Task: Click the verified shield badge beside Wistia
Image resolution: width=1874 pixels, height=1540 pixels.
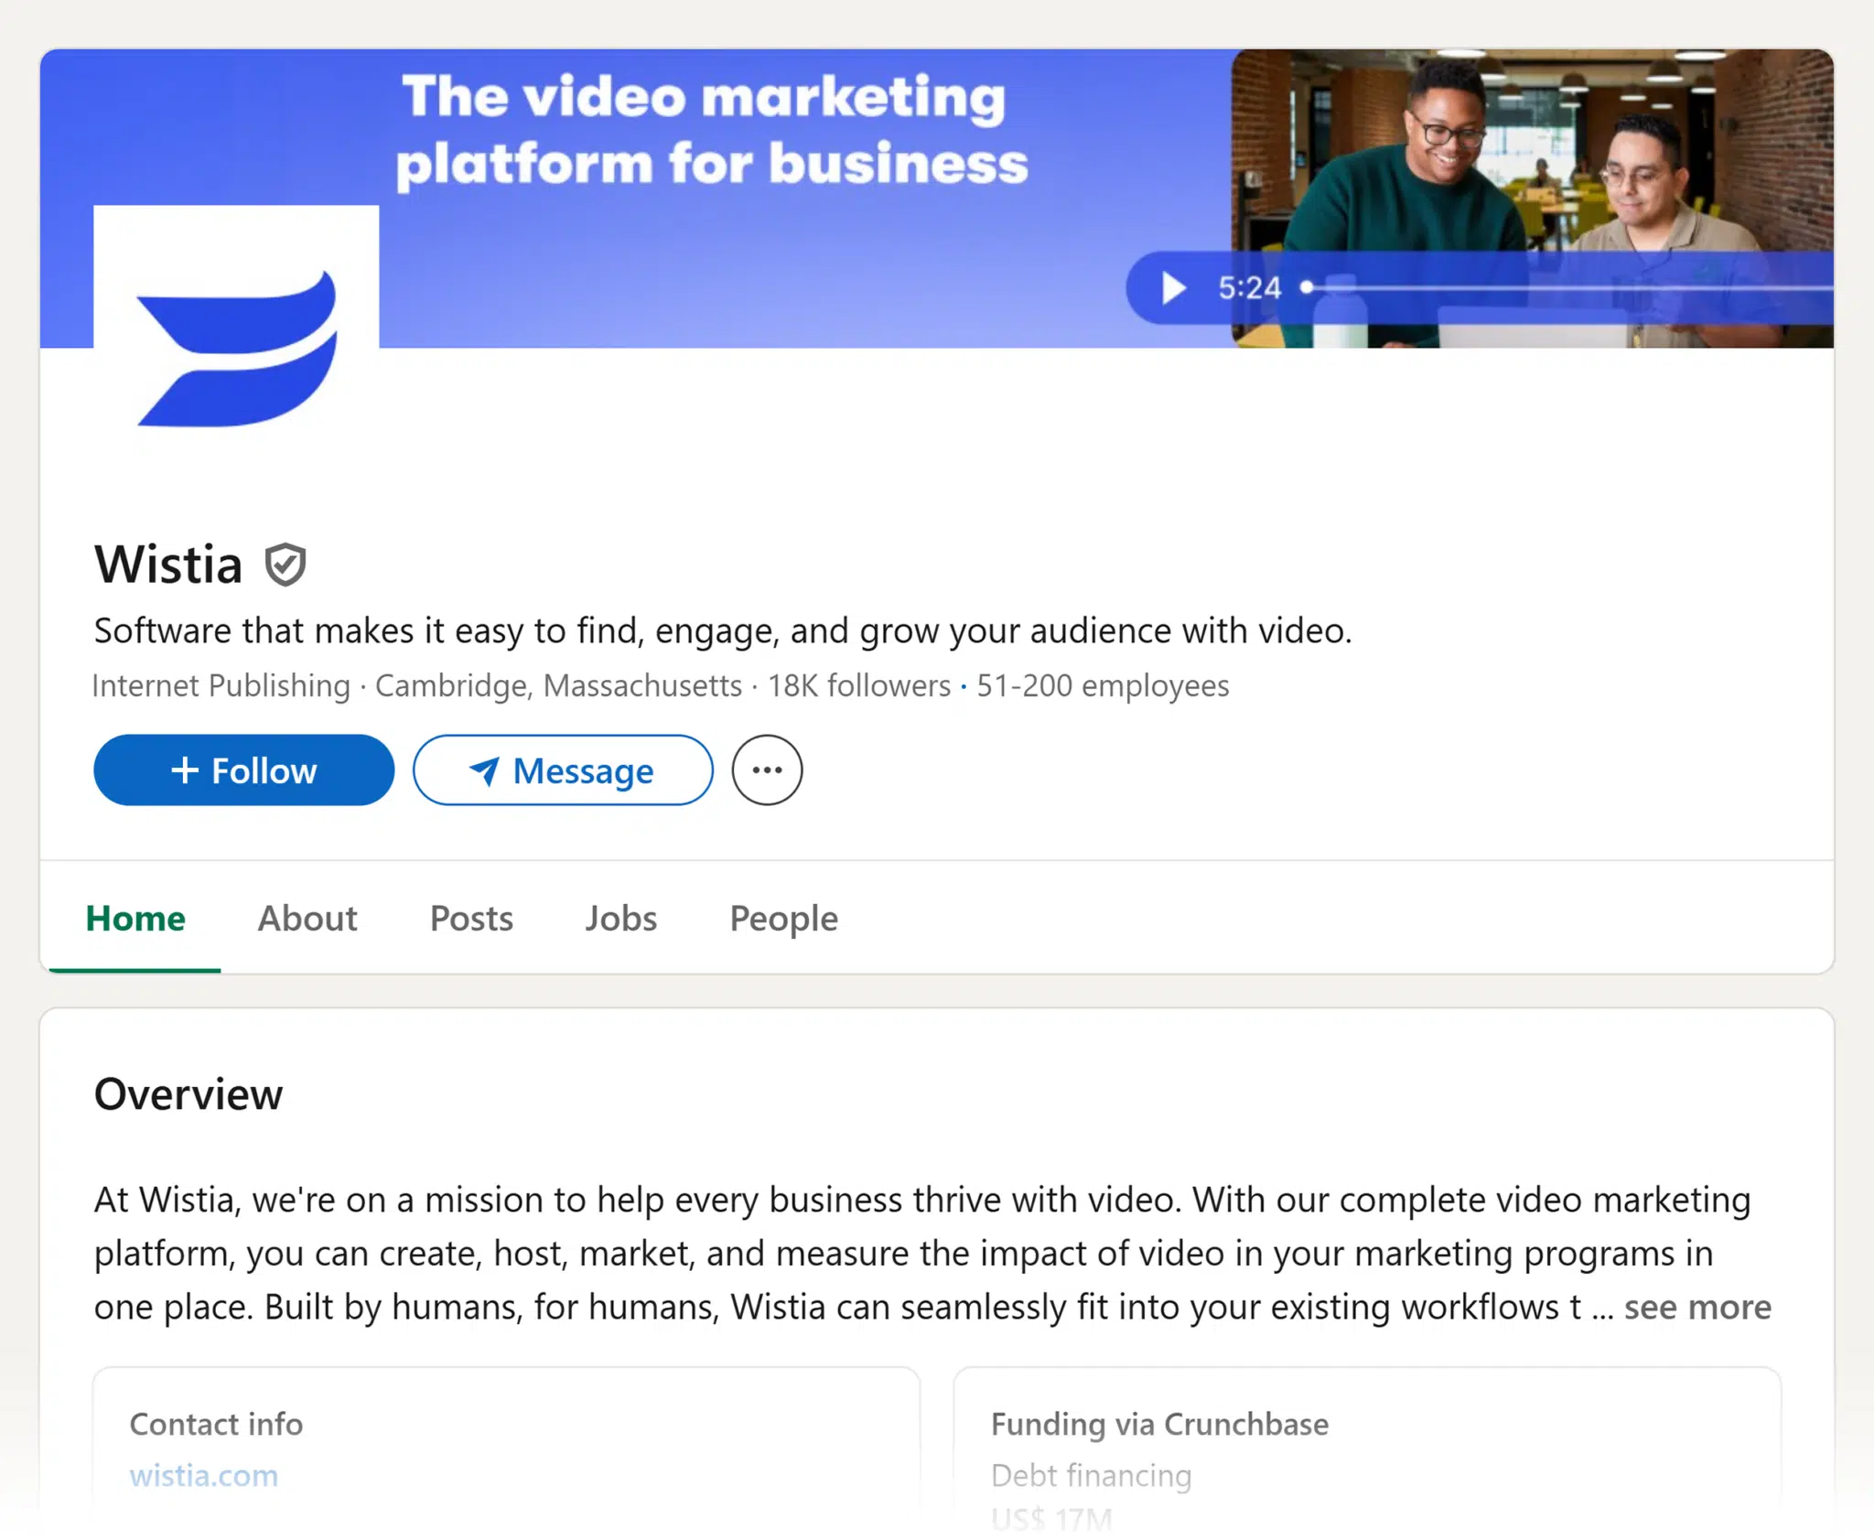Action: coord(285,565)
